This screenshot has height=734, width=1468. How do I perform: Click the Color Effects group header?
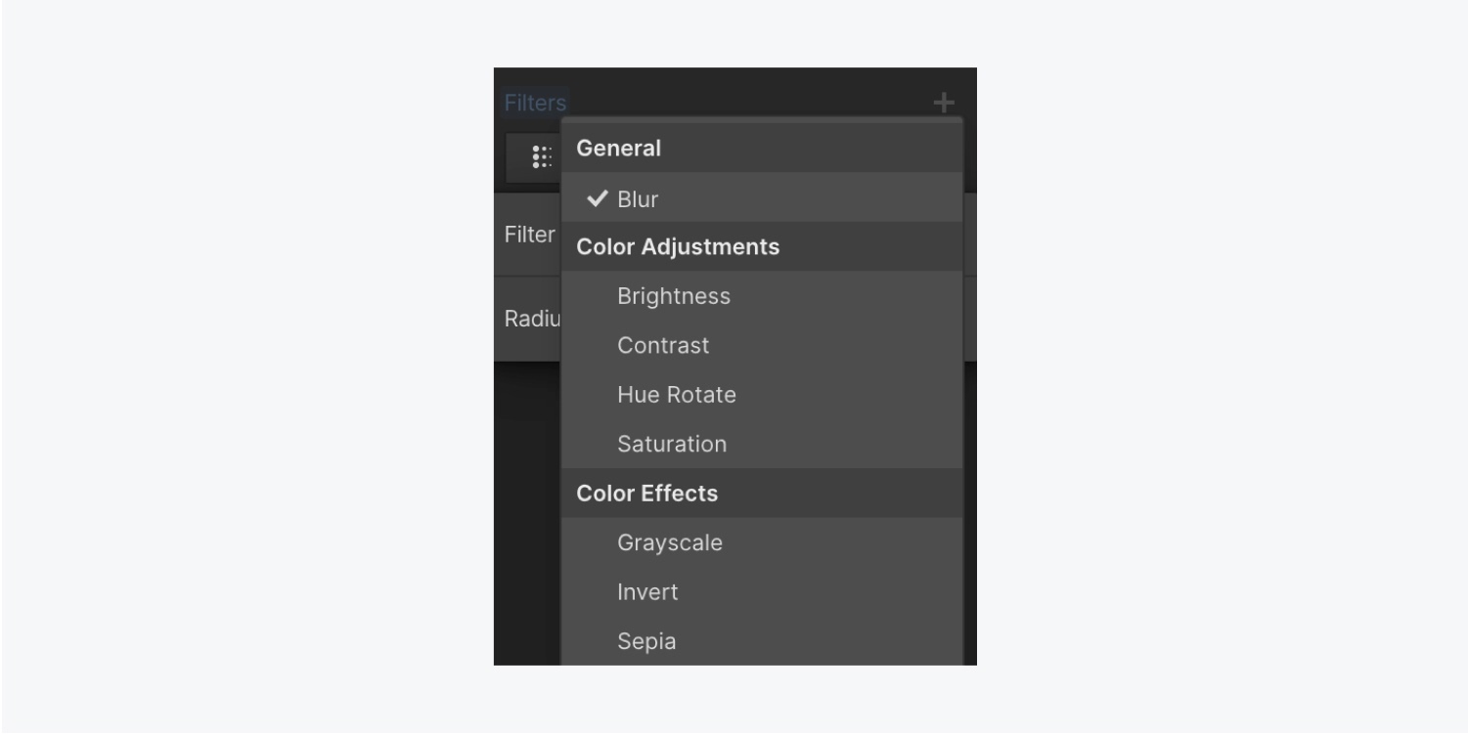(762, 493)
